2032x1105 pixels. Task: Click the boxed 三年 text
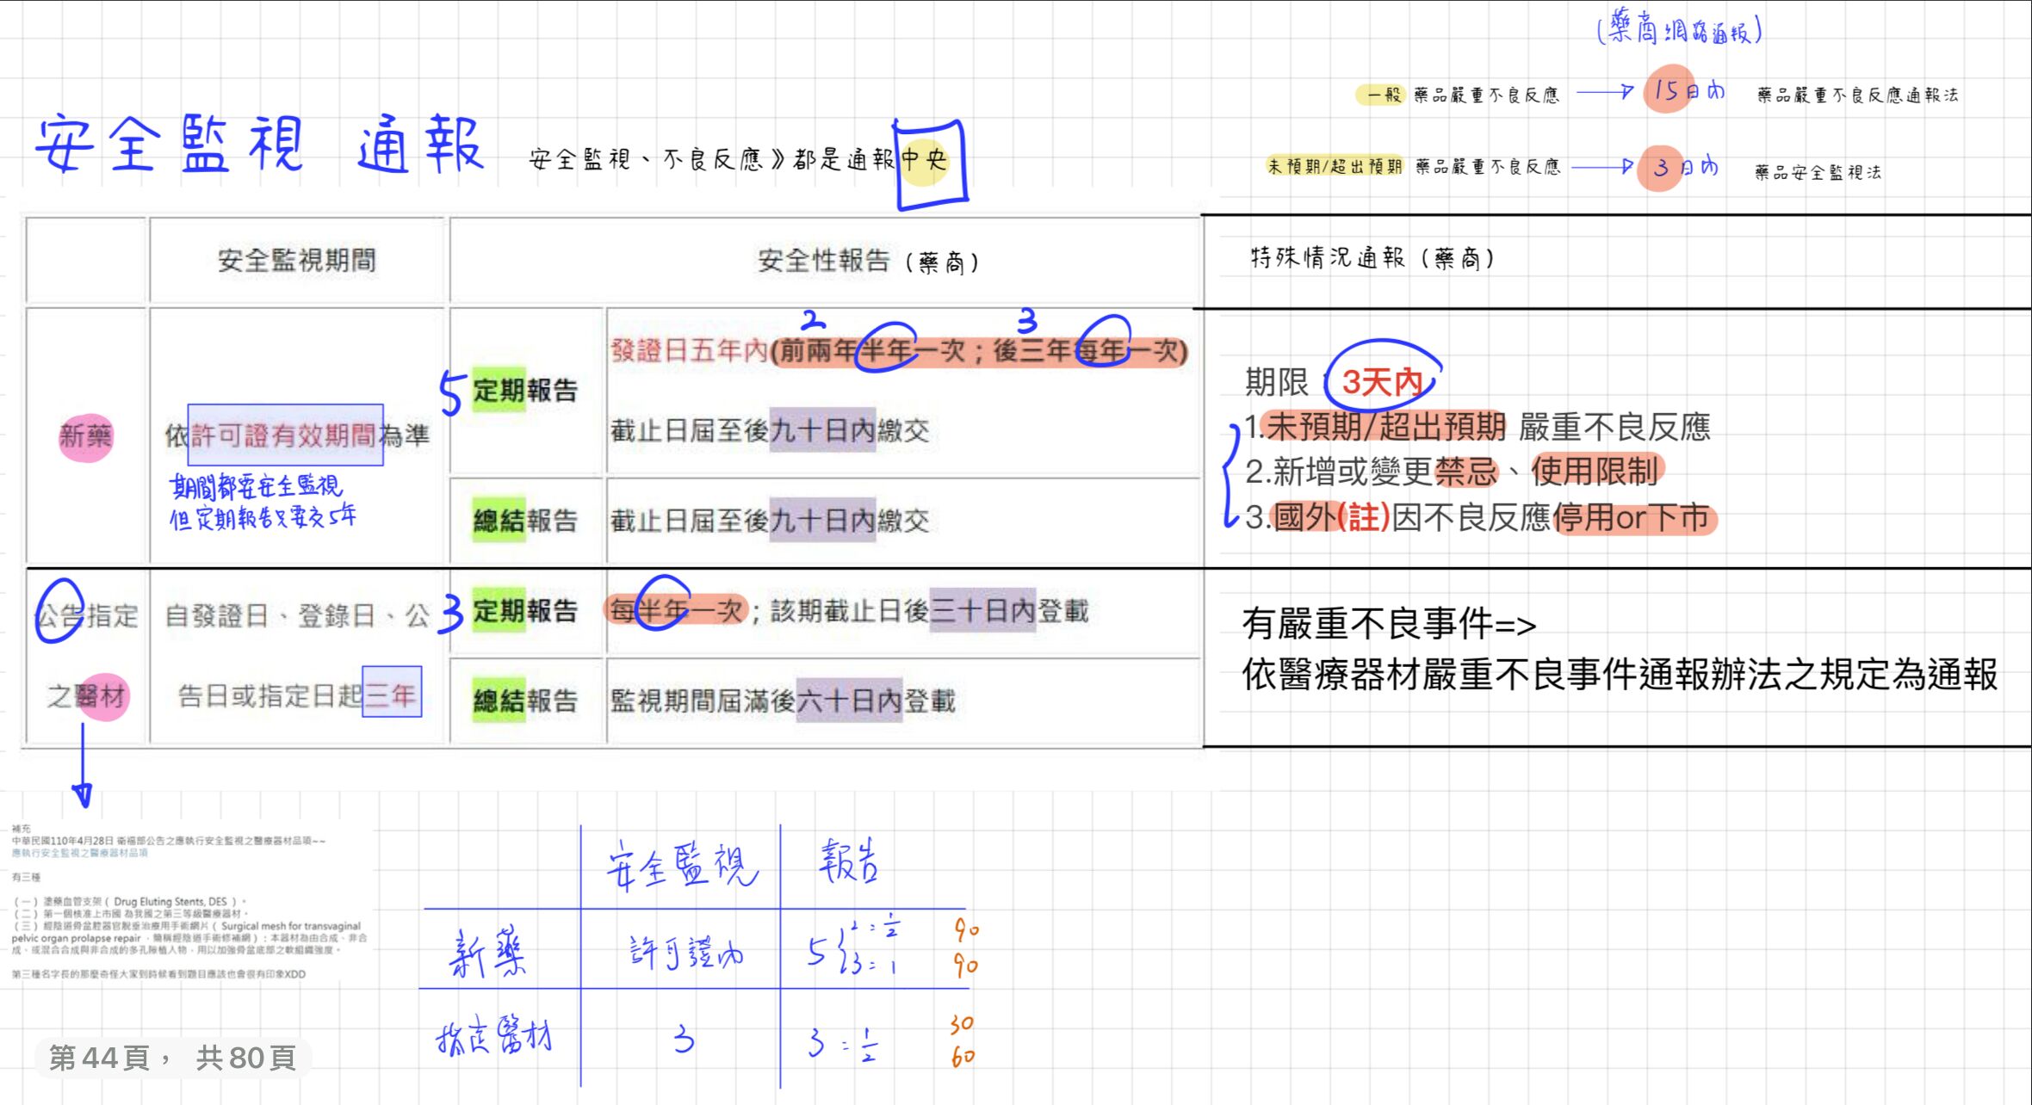tap(392, 694)
